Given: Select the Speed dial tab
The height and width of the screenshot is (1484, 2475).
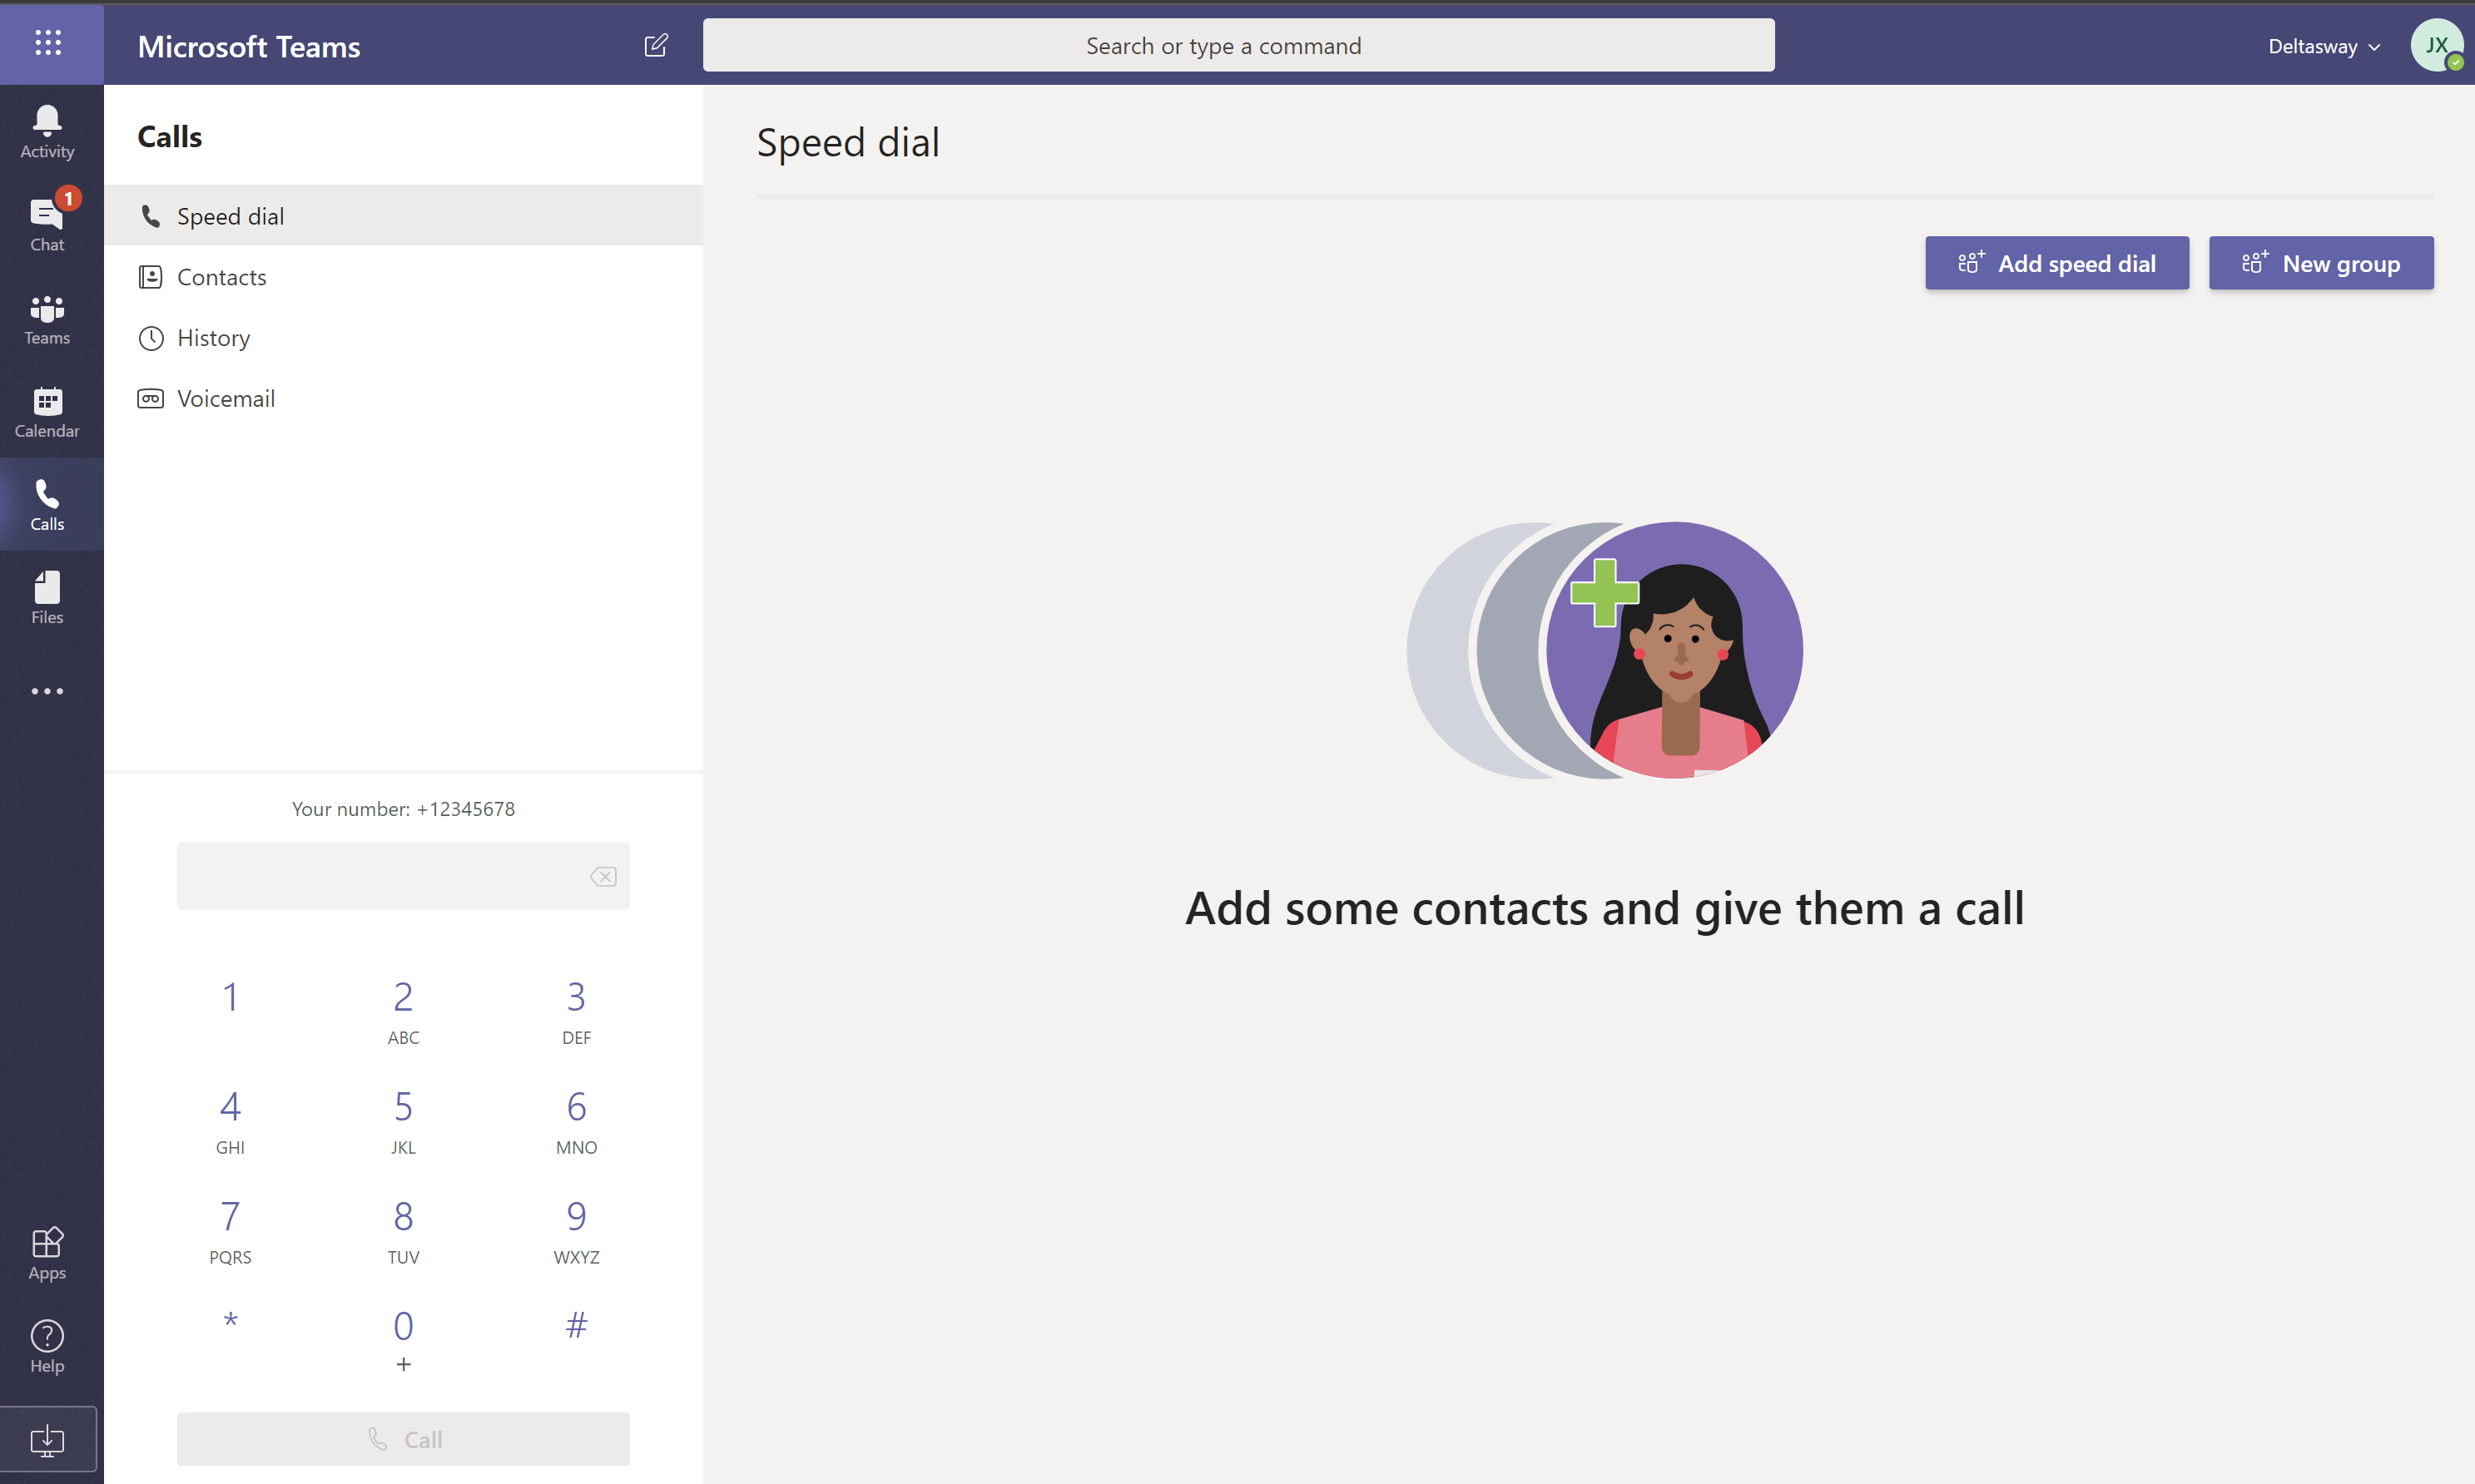Looking at the screenshot, I should pos(230,215).
